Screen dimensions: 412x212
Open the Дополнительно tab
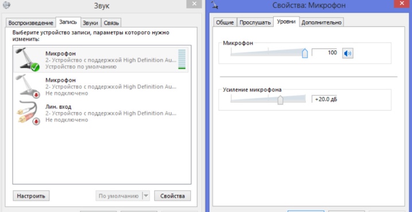click(321, 22)
